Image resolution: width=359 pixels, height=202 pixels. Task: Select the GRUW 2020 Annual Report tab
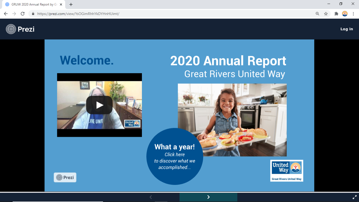[x=34, y=4]
